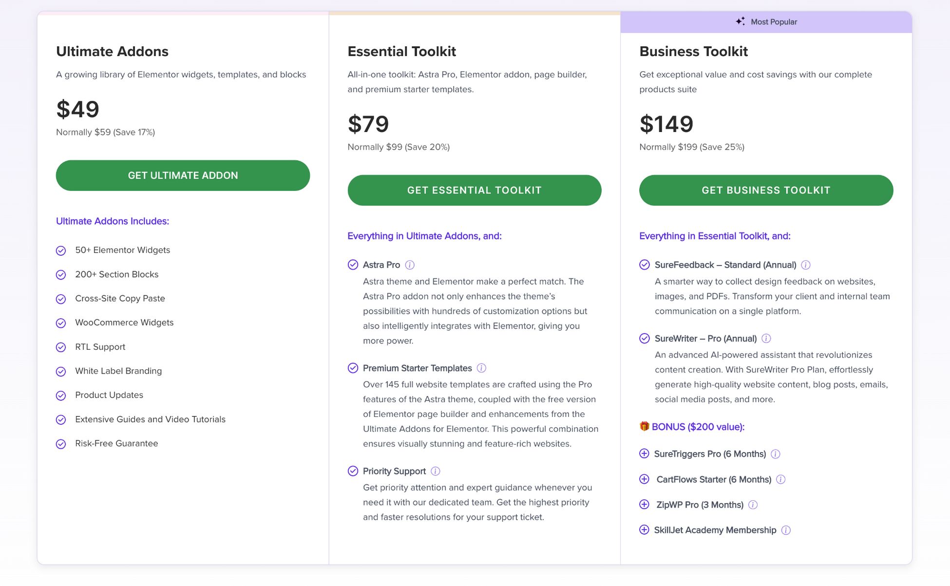Click '50+ Elementor Widgets' list item

[123, 250]
